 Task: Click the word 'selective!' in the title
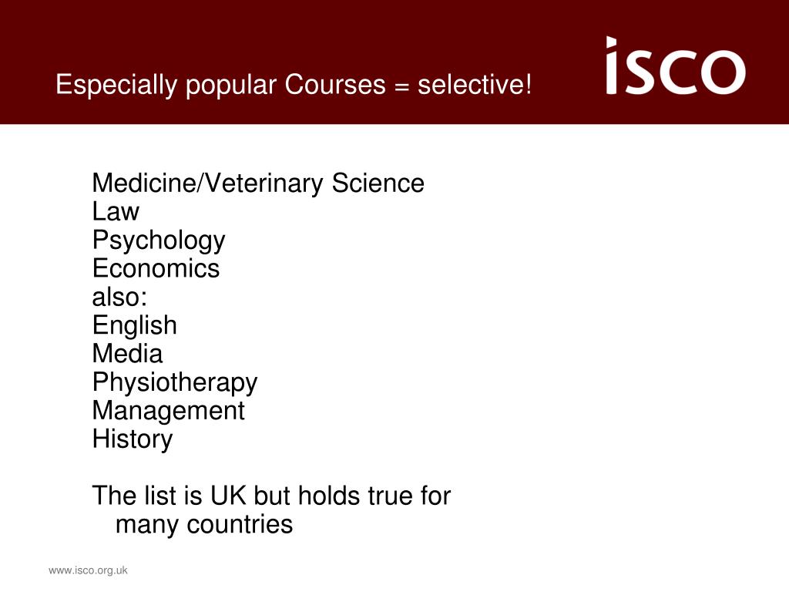[x=475, y=84]
